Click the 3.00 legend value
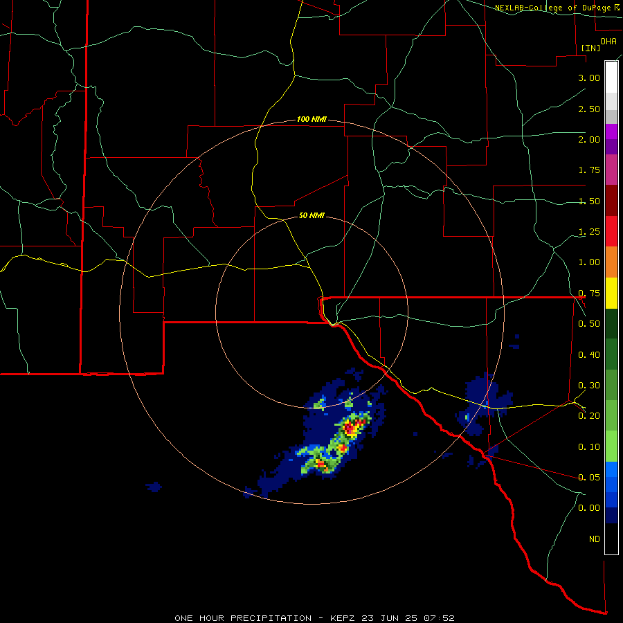The height and width of the screenshot is (623, 623). tap(589, 78)
